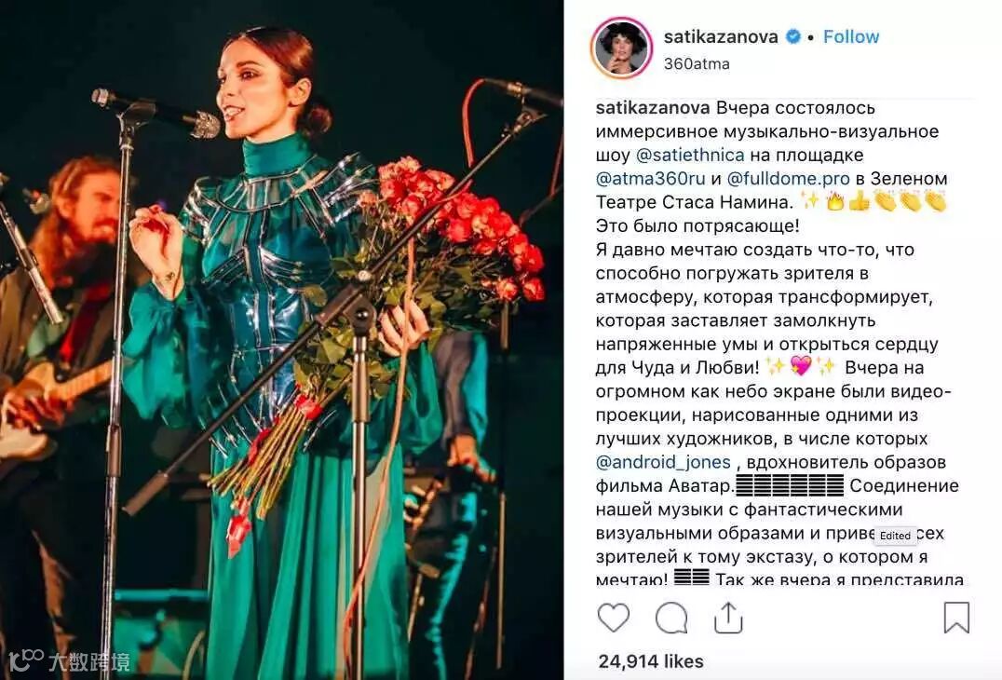Click the sparkling heart emoji in caption

pos(800,367)
